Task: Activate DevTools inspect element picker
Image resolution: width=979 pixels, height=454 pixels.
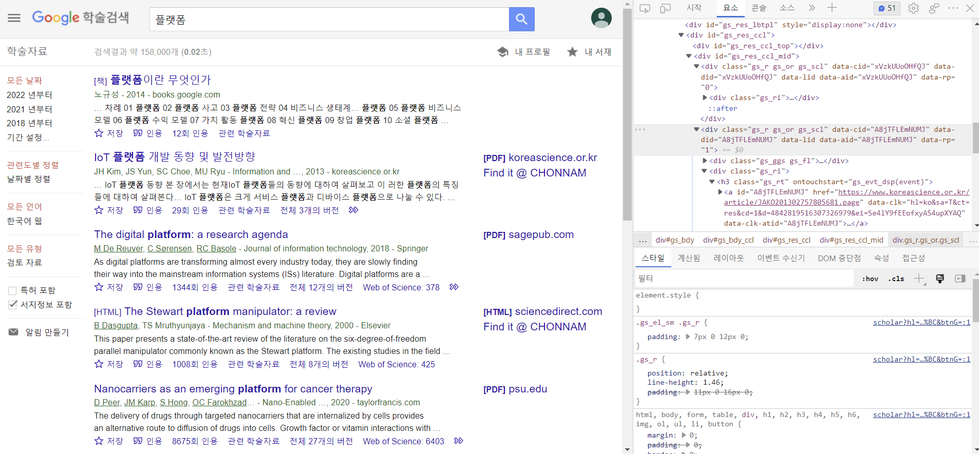Action: [645, 8]
